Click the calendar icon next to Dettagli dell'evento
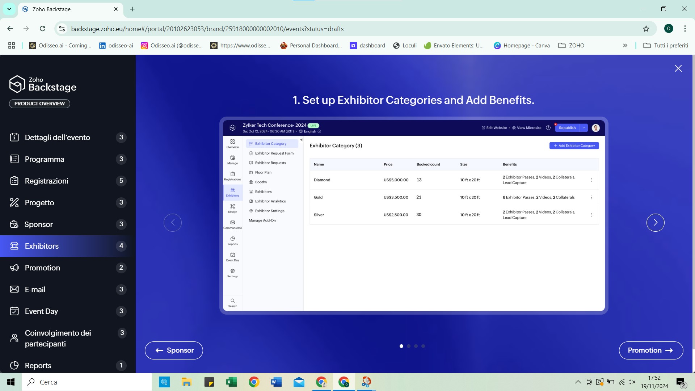This screenshot has height=391, width=695. tap(14, 137)
